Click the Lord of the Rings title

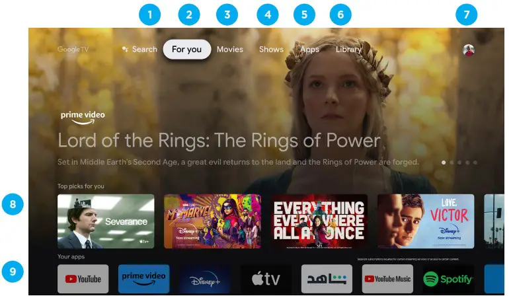point(219,141)
